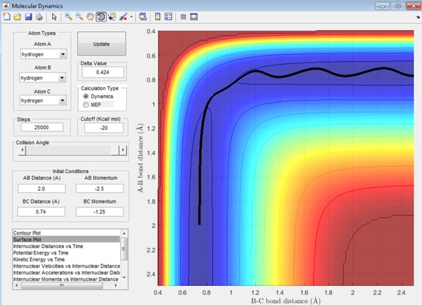
Task: Select the Brush data tool
Action: [x=123, y=17]
